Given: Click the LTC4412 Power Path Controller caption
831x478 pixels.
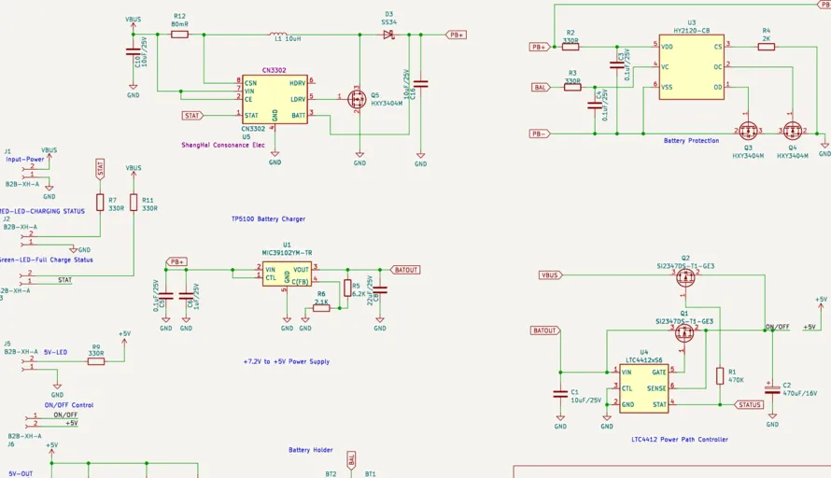Looking at the screenshot, I should point(680,440).
